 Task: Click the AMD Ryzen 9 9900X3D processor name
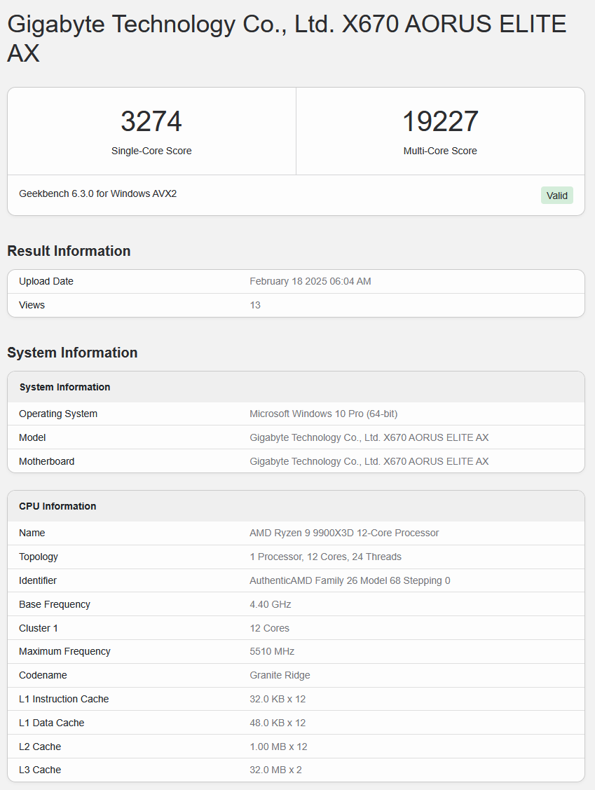point(344,533)
